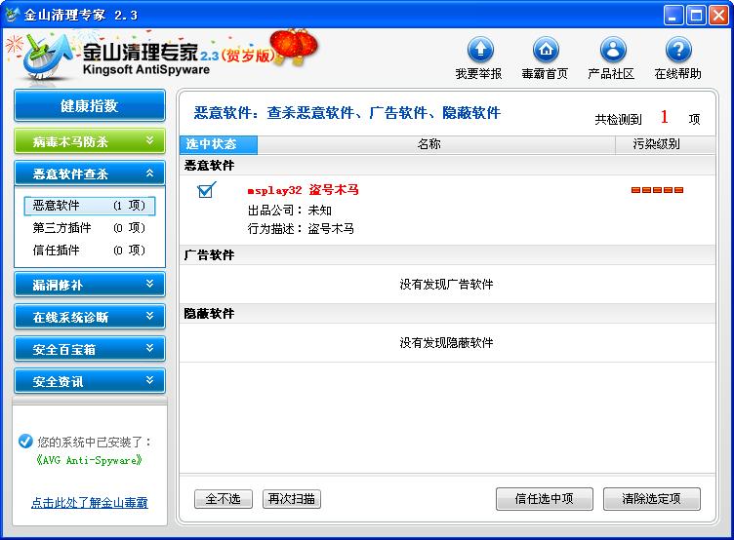Image resolution: width=734 pixels, height=540 pixels.
Task: Sort by 污染级别 column header
Action: [x=666, y=144]
